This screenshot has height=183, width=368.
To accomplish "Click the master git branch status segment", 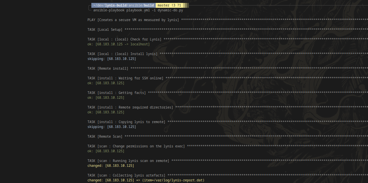I will point(169,6).
